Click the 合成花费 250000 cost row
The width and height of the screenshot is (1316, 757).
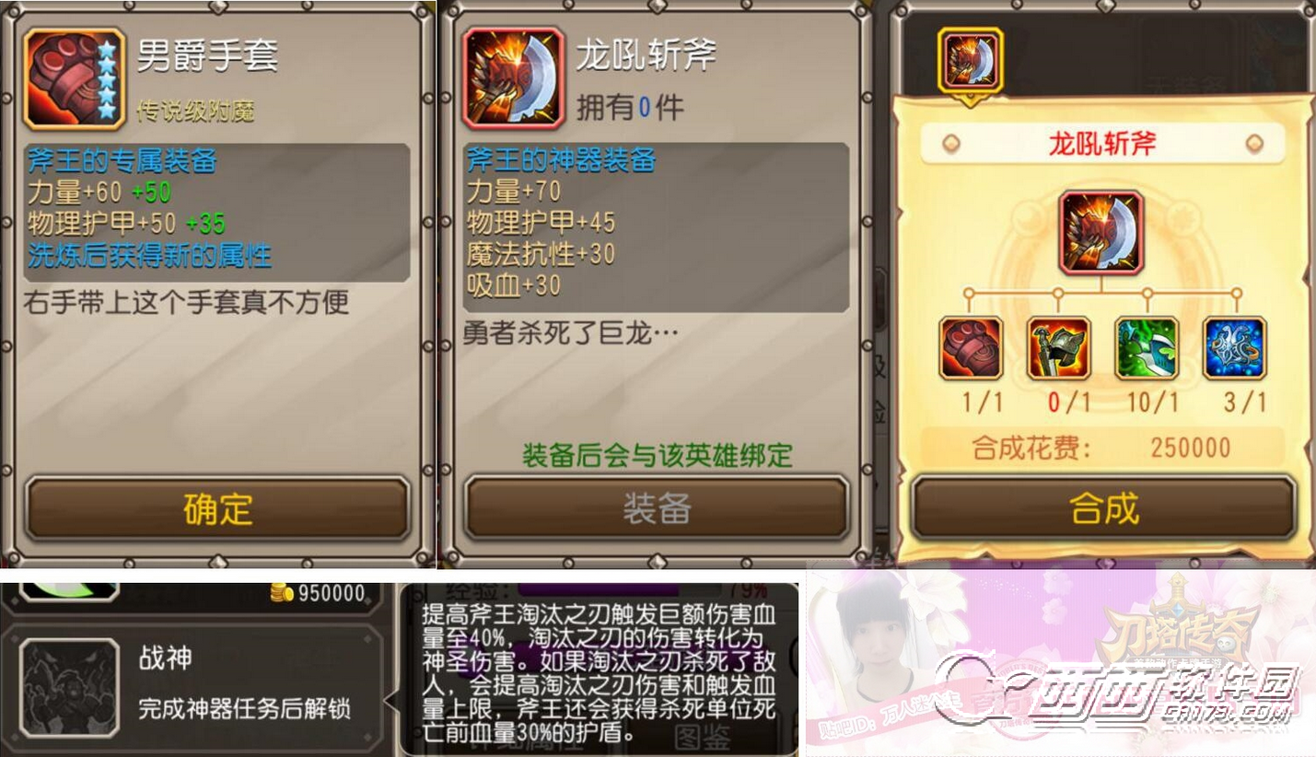1102,448
